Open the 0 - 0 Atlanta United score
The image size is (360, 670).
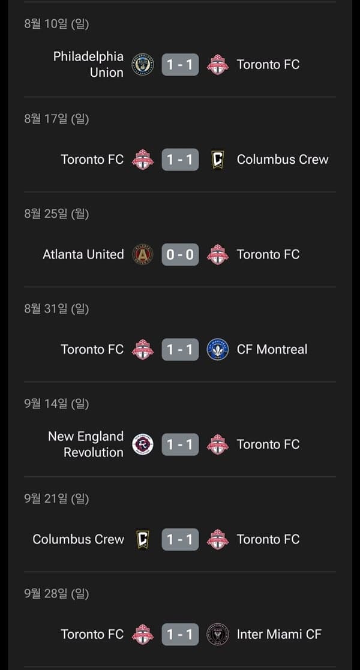point(180,254)
